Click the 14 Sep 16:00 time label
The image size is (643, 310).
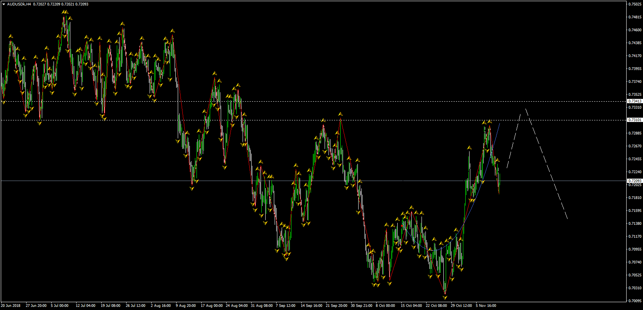[x=311, y=306]
